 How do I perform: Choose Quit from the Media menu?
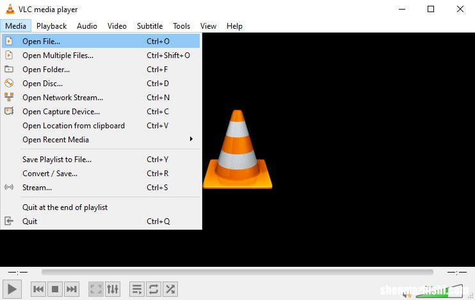[101, 221]
